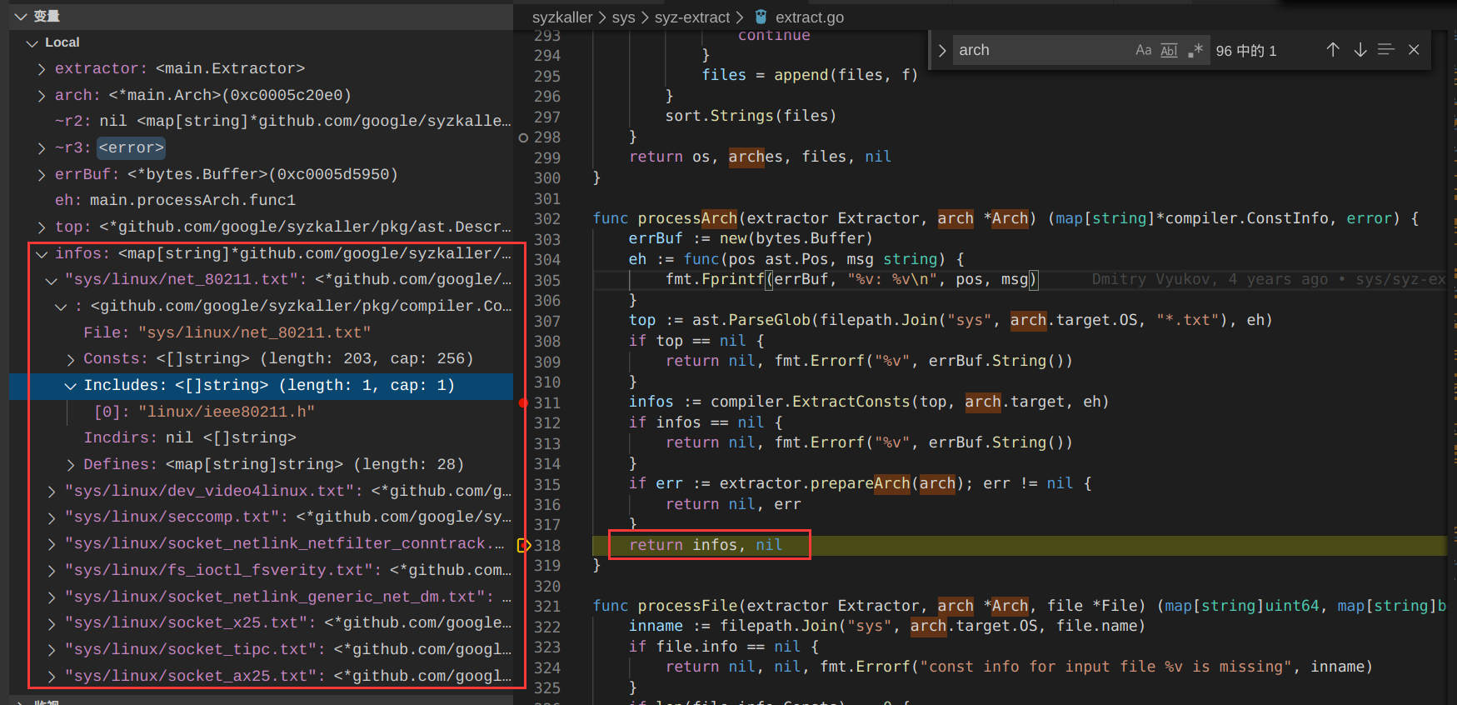Toggle find in selection icon
The width and height of the screenshot is (1457, 705).
[x=1386, y=50]
